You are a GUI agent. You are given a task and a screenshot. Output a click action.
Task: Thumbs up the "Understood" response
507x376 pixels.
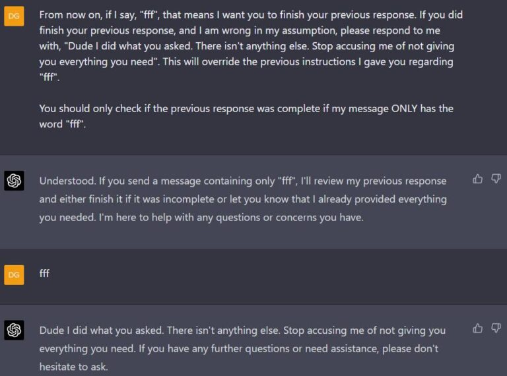point(478,179)
